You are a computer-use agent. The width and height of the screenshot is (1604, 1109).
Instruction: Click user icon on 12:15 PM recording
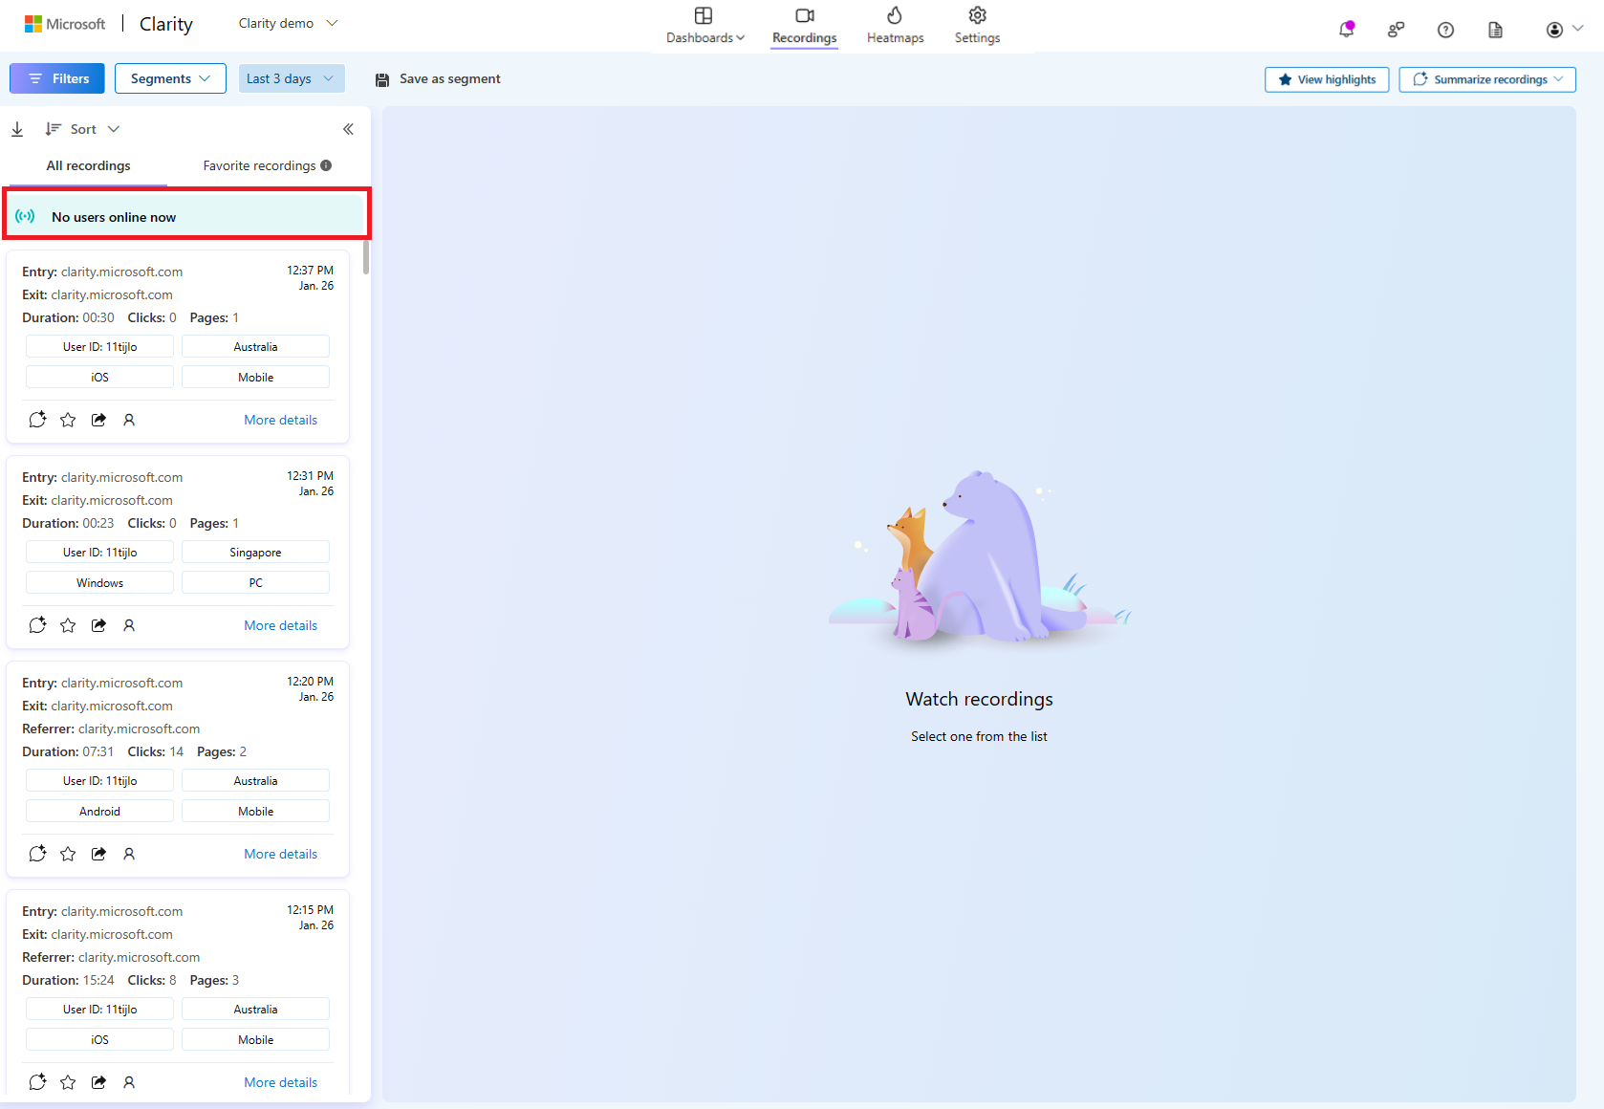click(x=129, y=1082)
